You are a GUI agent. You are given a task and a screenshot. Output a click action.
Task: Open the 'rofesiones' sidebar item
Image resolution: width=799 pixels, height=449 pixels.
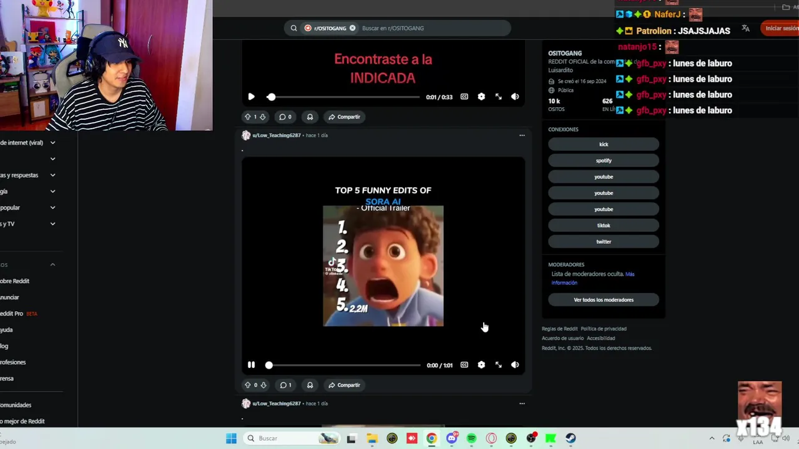(x=13, y=362)
